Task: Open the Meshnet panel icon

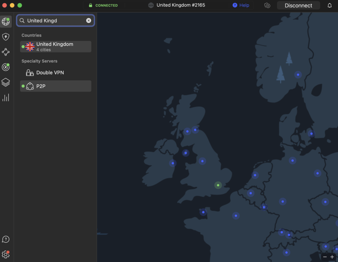Action: click(x=6, y=52)
